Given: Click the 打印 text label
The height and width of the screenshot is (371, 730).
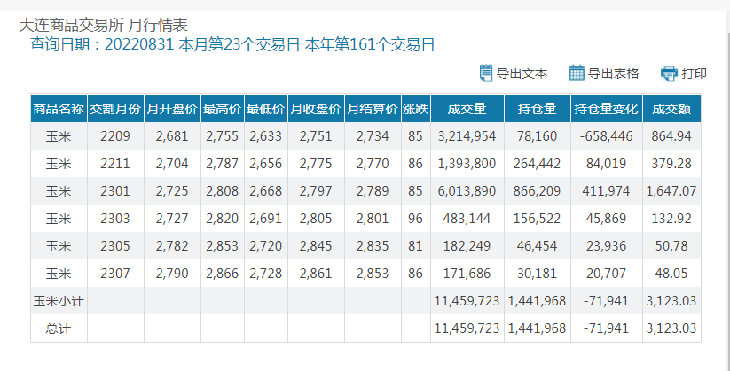Looking at the screenshot, I should click(x=695, y=73).
